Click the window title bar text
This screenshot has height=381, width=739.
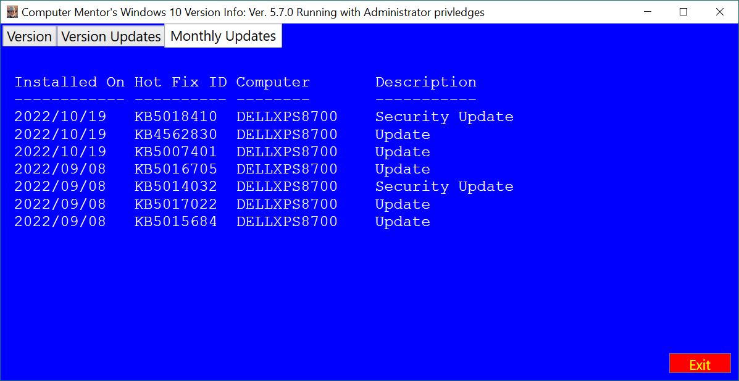(253, 12)
